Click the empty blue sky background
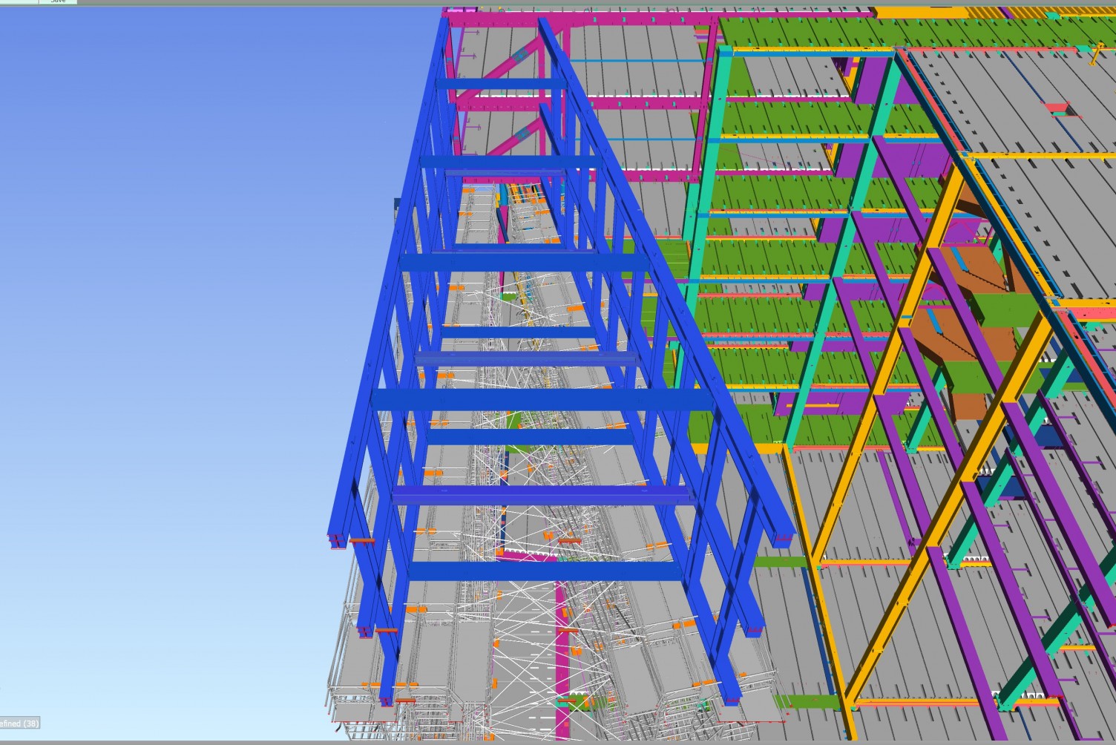This screenshot has height=745, width=1116. click(186, 297)
